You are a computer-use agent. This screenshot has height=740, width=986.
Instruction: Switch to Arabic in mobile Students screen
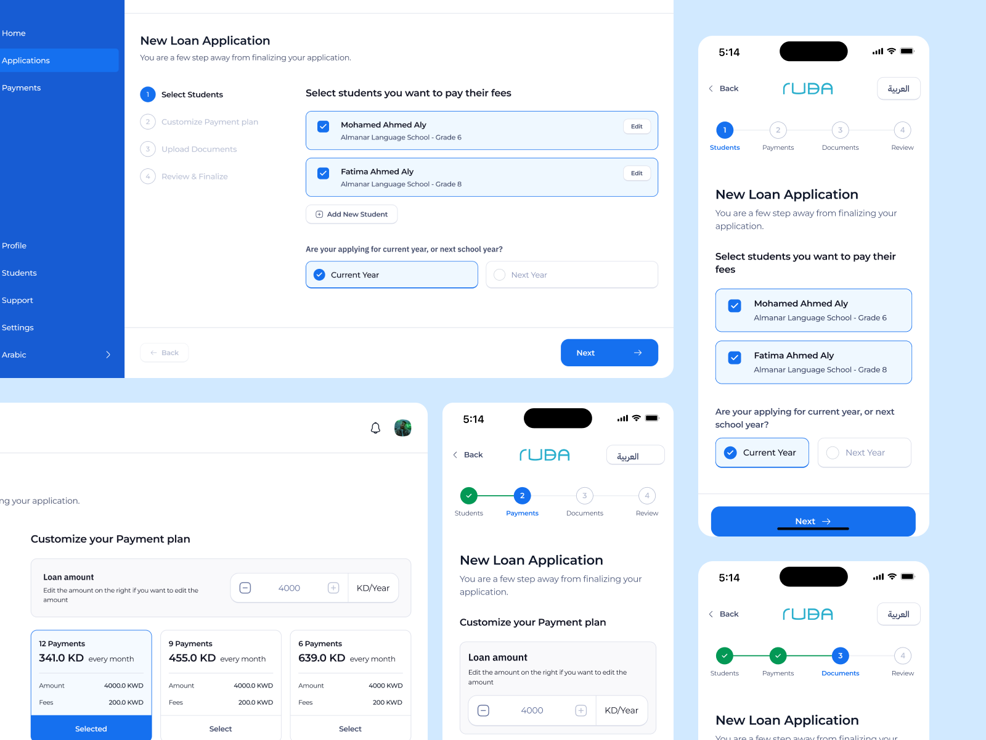tap(898, 88)
